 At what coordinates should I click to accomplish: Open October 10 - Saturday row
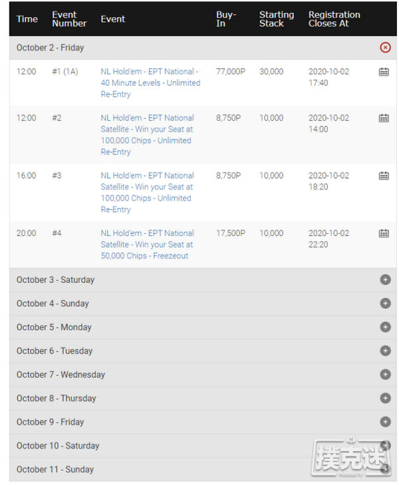[x=203, y=446]
